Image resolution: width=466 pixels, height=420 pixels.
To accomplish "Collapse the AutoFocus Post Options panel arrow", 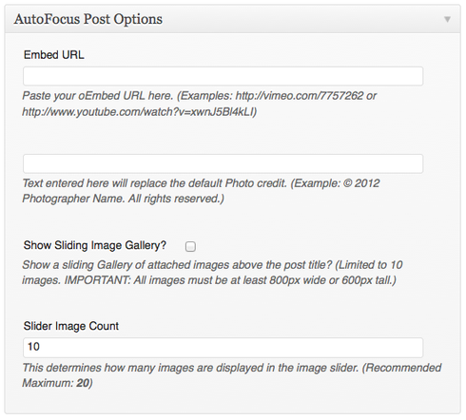I will [447, 20].
